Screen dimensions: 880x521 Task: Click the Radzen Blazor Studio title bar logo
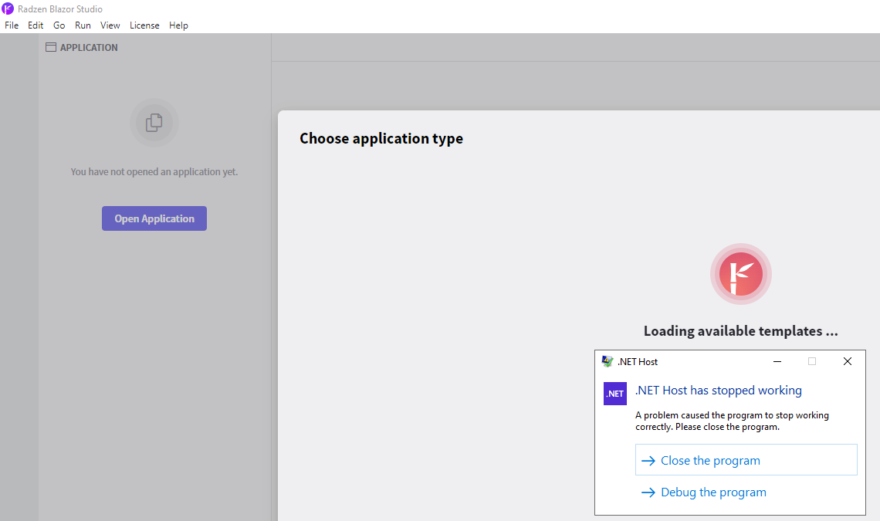(x=8, y=9)
